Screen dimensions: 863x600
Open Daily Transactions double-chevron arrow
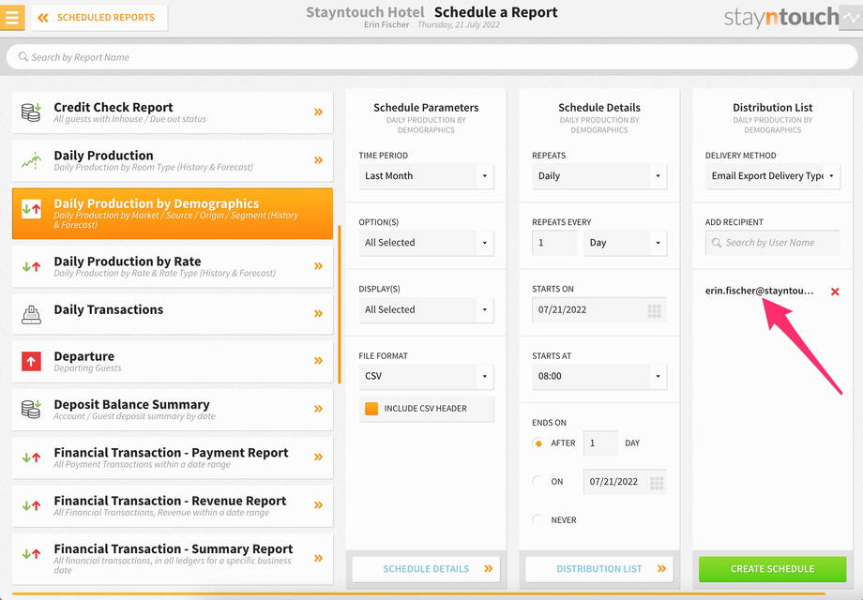coord(318,313)
